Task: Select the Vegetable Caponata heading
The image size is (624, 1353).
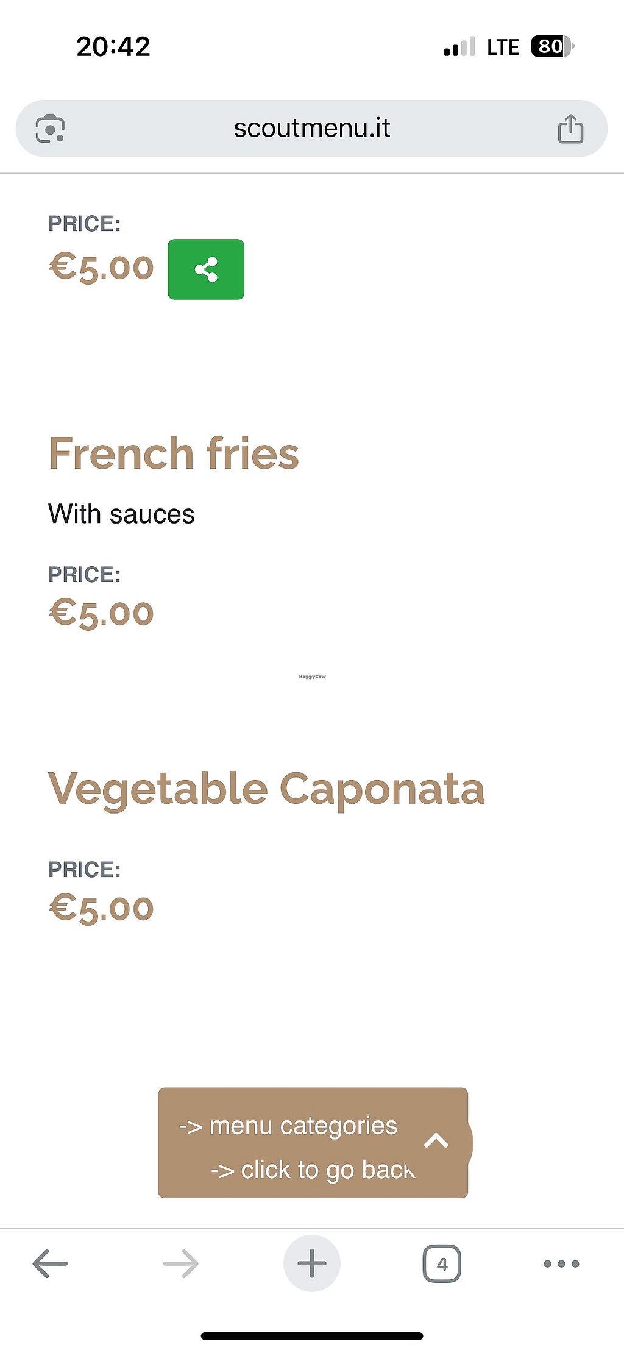Action: 266,789
